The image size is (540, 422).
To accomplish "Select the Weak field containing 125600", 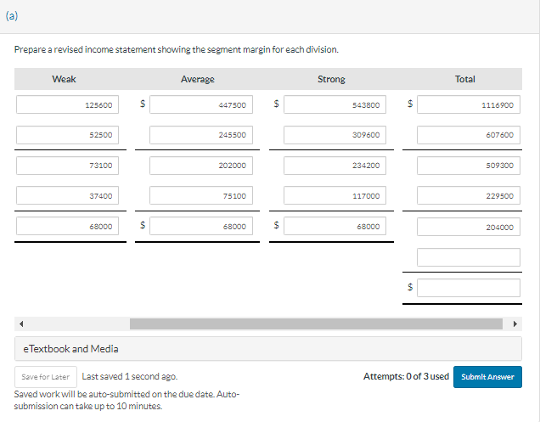I will 68,104.
